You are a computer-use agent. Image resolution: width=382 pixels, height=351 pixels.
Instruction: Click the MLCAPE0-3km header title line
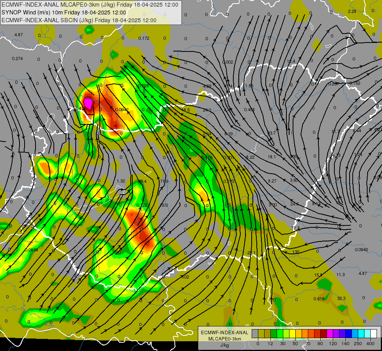90,5
